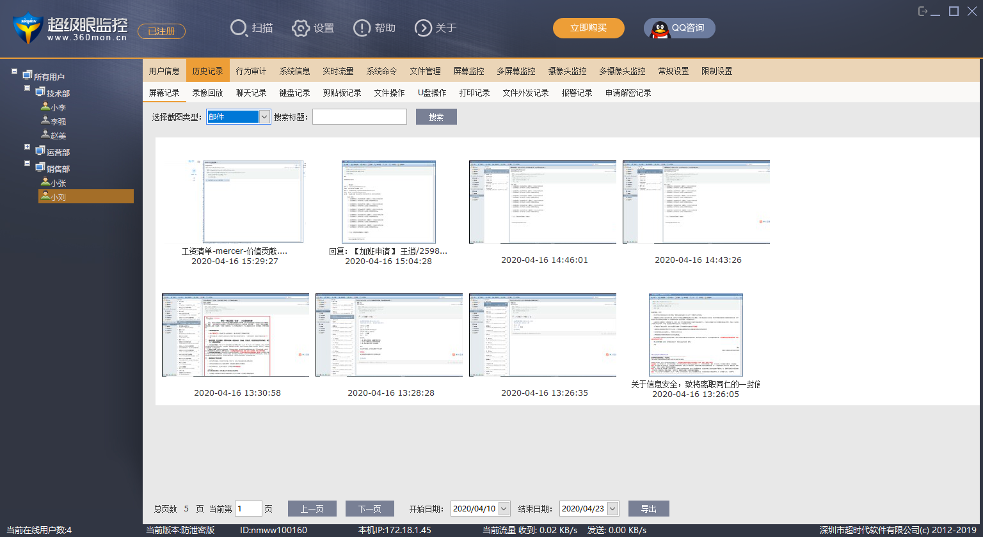The width and height of the screenshot is (983, 537).
Task: Click the 立即购买 orange button
Action: [588, 28]
